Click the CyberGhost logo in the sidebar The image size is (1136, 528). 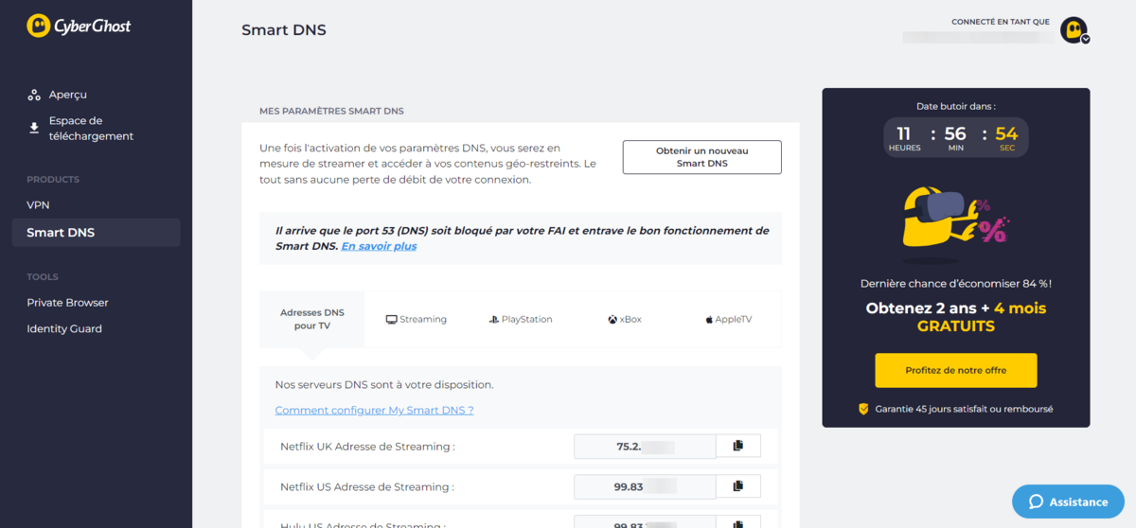coord(79,26)
